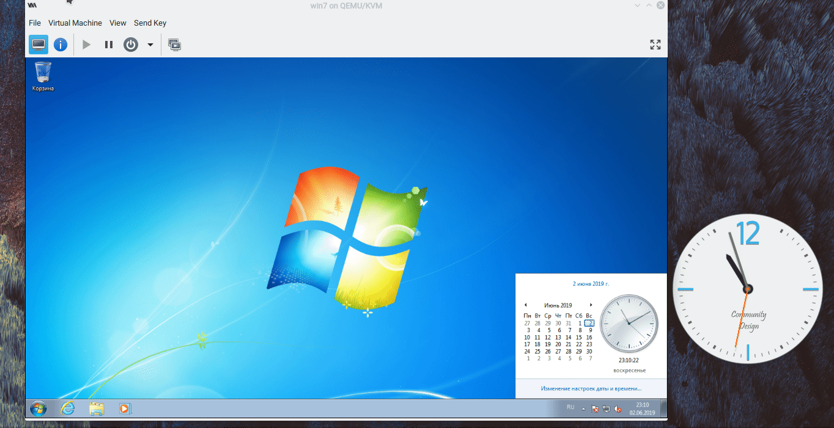This screenshot has width=834, height=428.
Task: Click the Июнь 2019 calendar header
Action: coord(558,305)
